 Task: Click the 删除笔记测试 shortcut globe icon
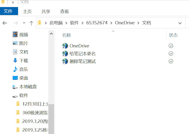(x=65, y=61)
